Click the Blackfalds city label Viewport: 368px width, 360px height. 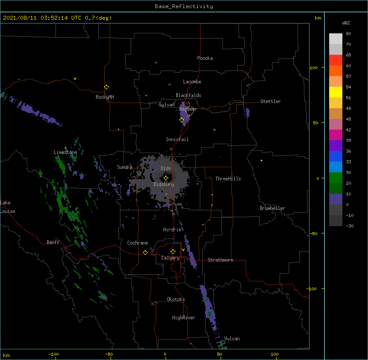click(x=188, y=95)
